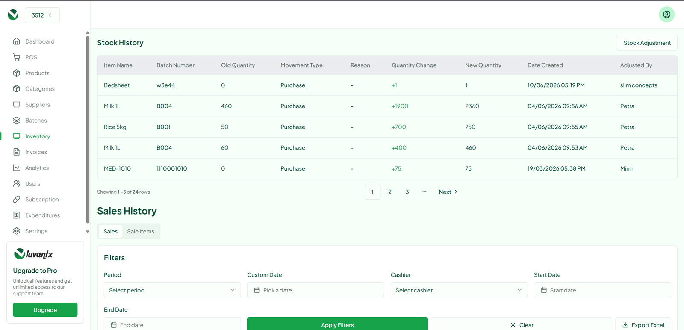Click the Categories cube icon
The image size is (684, 330).
point(17,89)
